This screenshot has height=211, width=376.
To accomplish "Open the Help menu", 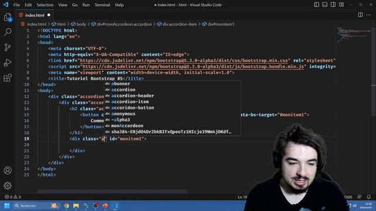I will pyautogui.click(x=119, y=5).
